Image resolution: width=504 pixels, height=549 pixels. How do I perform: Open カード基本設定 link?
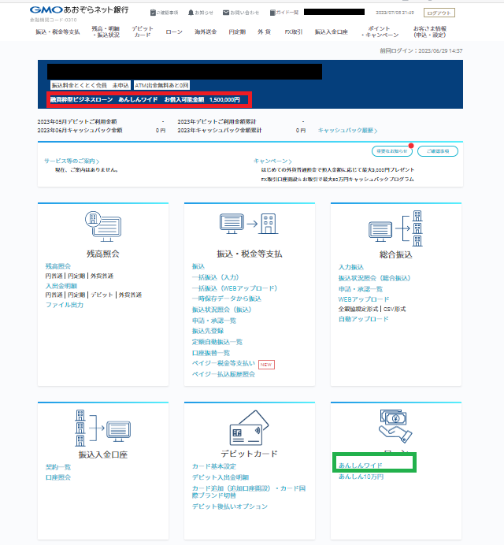click(214, 467)
